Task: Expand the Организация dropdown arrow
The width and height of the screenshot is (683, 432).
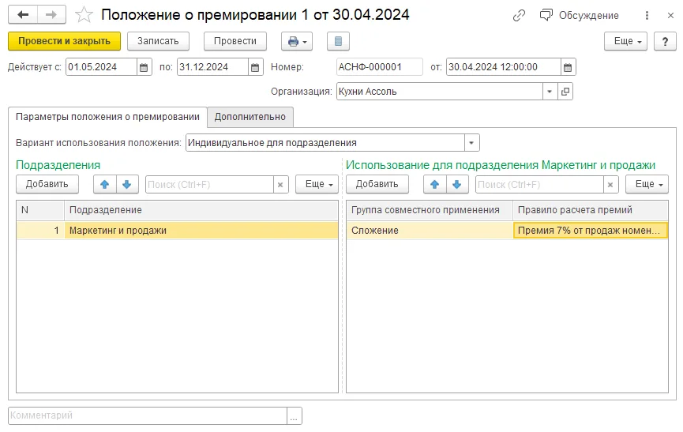Action: pyautogui.click(x=550, y=92)
